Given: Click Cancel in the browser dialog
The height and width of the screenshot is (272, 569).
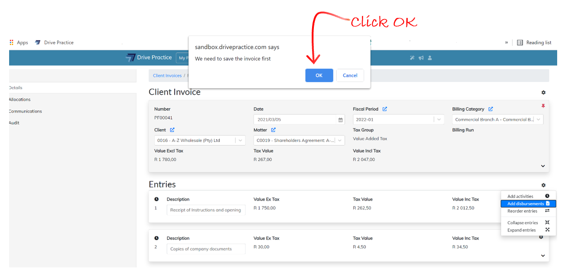Looking at the screenshot, I should [x=350, y=76].
